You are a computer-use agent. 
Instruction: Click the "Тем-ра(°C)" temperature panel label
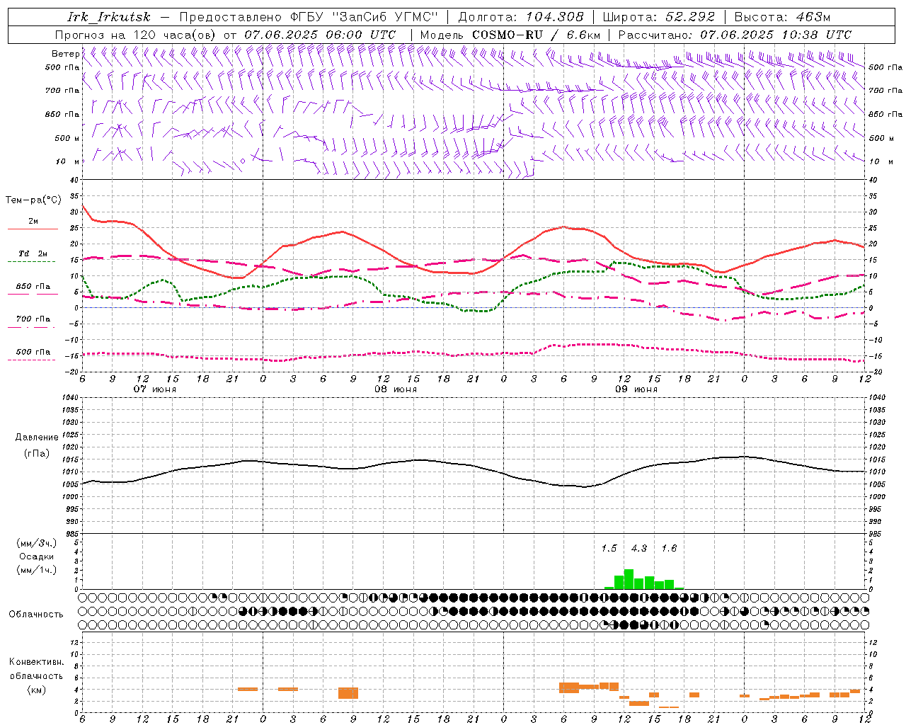point(33,200)
